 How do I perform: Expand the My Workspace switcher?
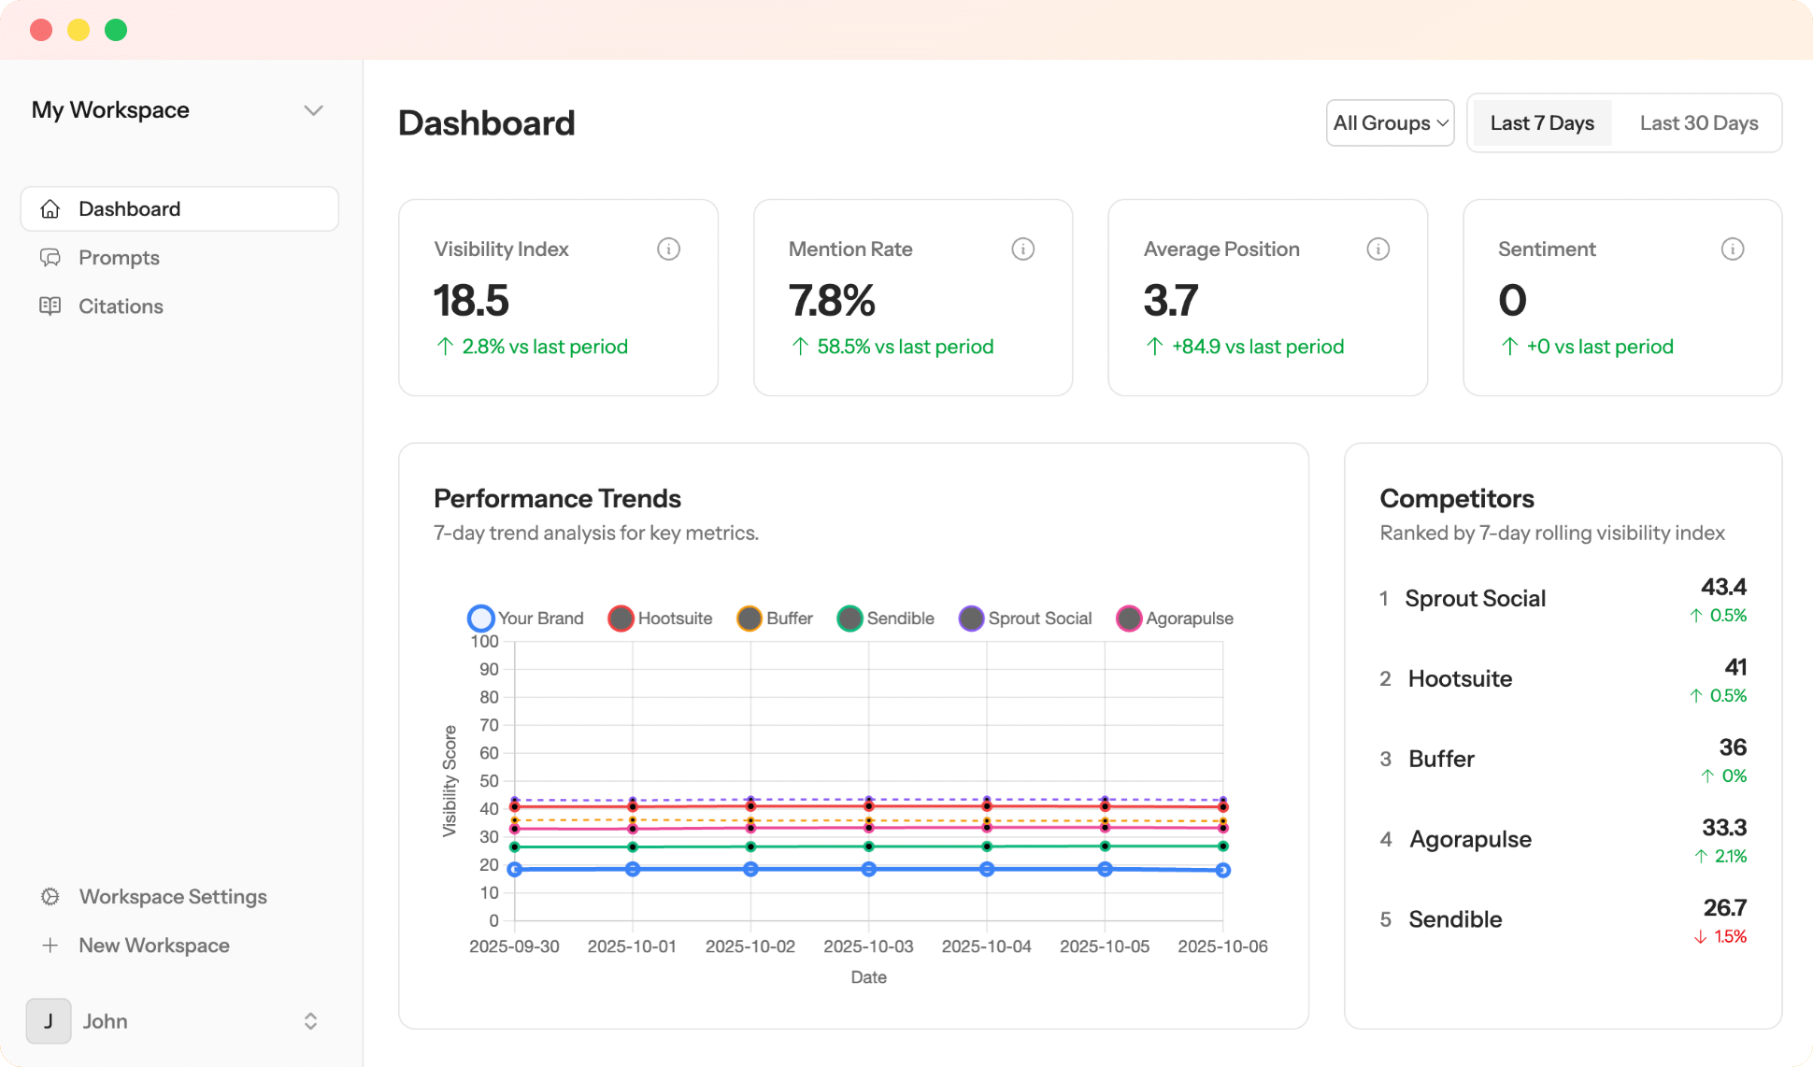(313, 110)
